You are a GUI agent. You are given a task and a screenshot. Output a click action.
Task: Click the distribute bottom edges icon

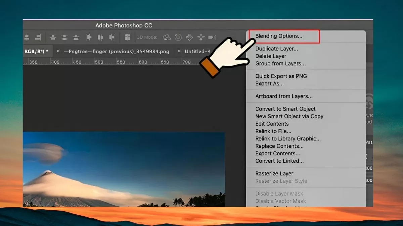(x=76, y=37)
